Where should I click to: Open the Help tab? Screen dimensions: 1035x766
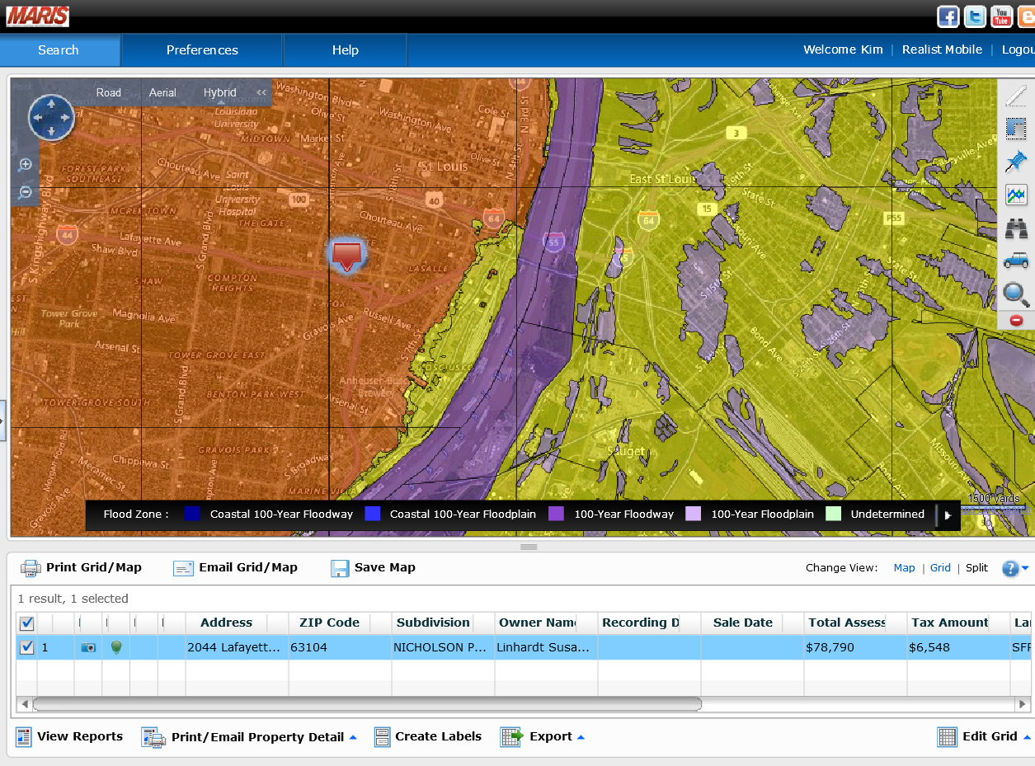(345, 50)
